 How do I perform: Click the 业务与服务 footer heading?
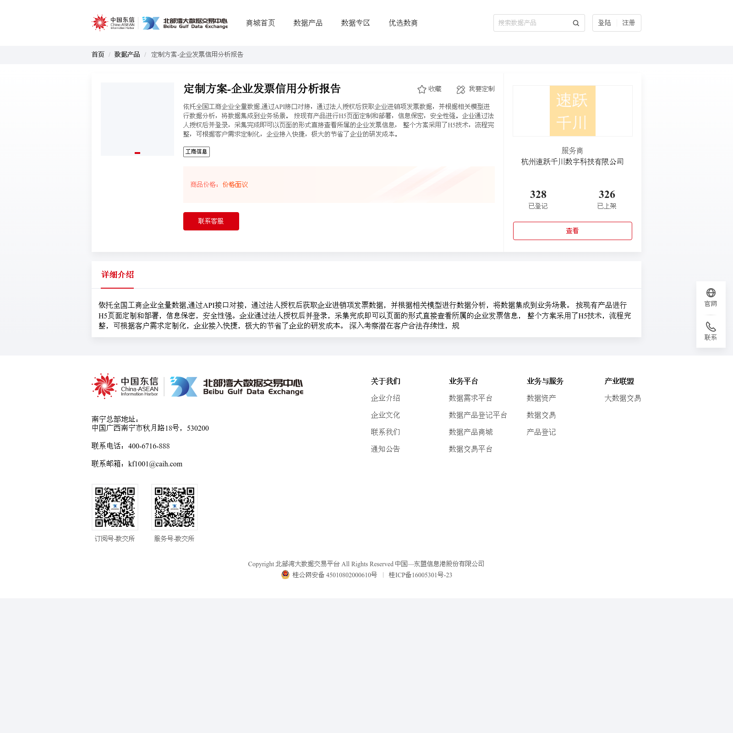tap(545, 381)
